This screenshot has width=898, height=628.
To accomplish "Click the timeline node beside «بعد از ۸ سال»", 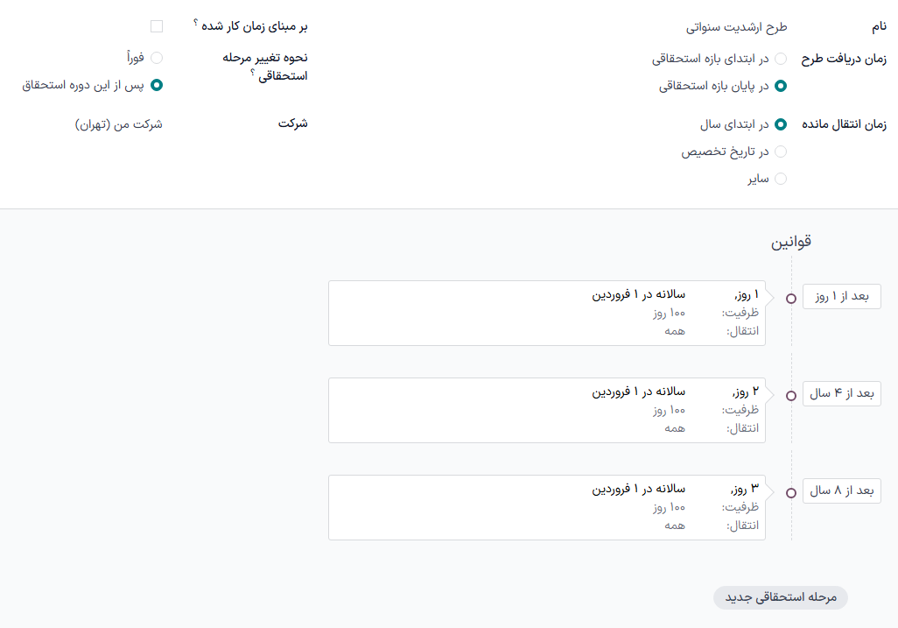I will [x=791, y=490].
